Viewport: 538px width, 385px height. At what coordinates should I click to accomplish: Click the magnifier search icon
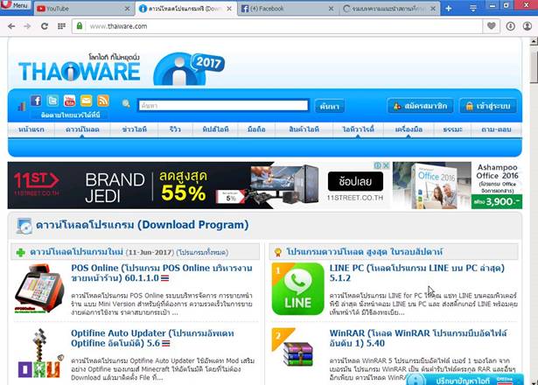[126, 103]
